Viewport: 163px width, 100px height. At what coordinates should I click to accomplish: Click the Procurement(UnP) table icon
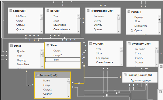point(88,11)
